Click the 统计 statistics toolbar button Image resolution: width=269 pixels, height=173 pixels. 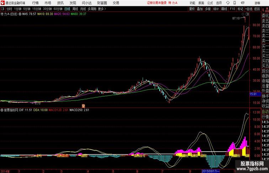(216, 9)
